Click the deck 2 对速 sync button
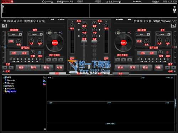The height and width of the screenshot is (133, 178). coord(158,67)
